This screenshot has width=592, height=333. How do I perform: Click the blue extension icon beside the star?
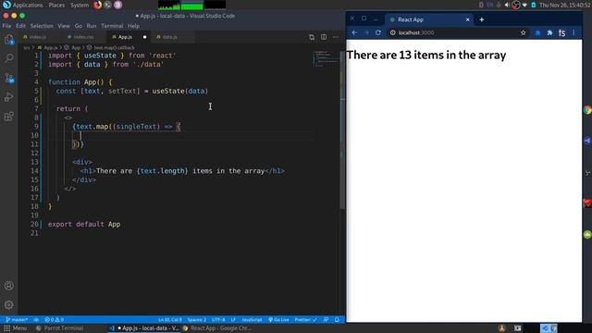click(537, 33)
